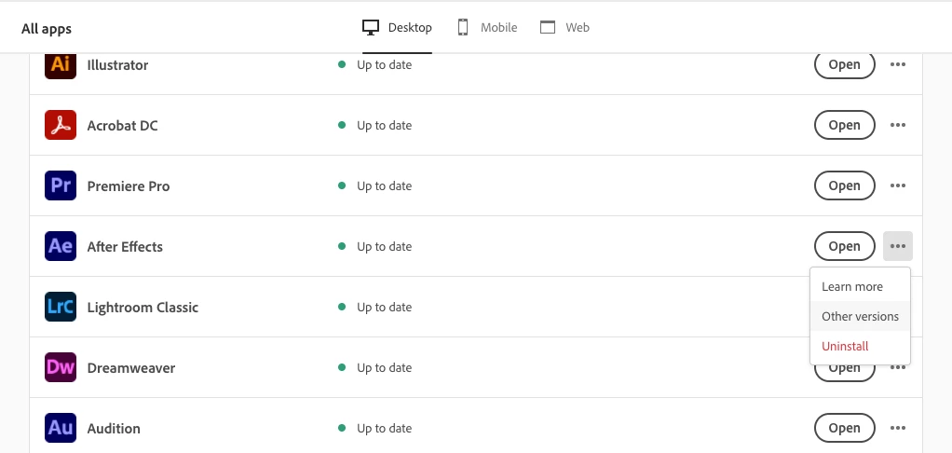Click the Illustrator app icon

coord(61,64)
